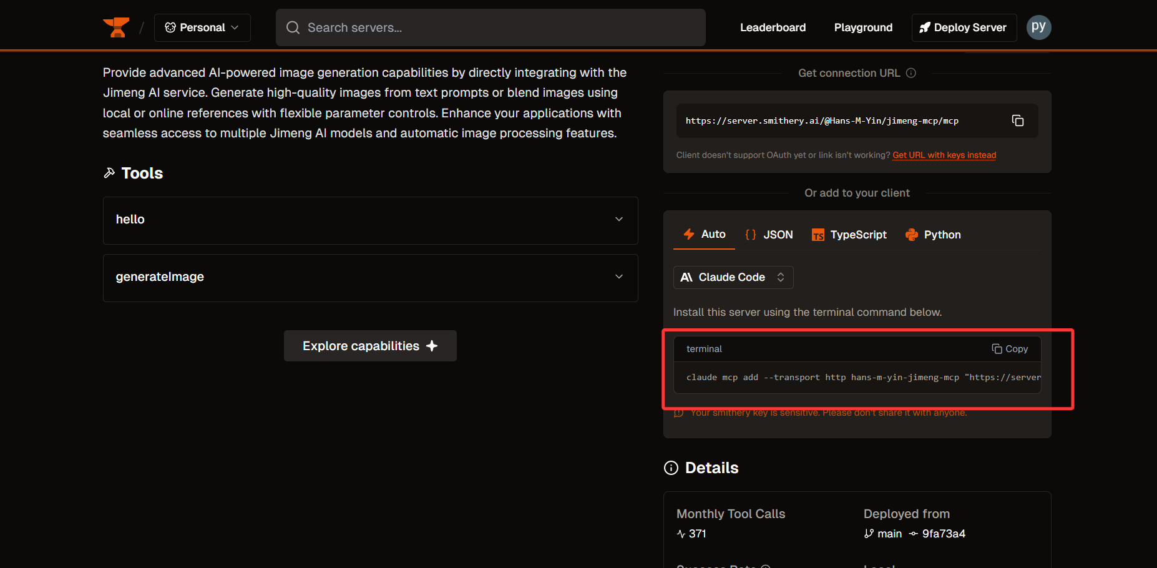Switch to the TypeScript tab
The width and height of the screenshot is (1157, 568).
[x=849, y=235]
